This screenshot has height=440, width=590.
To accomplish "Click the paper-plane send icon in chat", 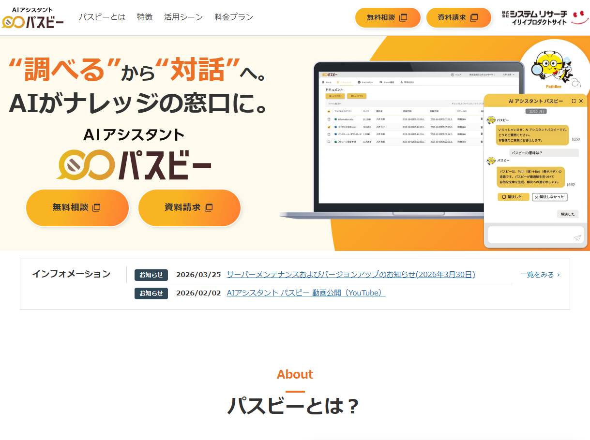I will pyautogui.click(x=577, y=237).
